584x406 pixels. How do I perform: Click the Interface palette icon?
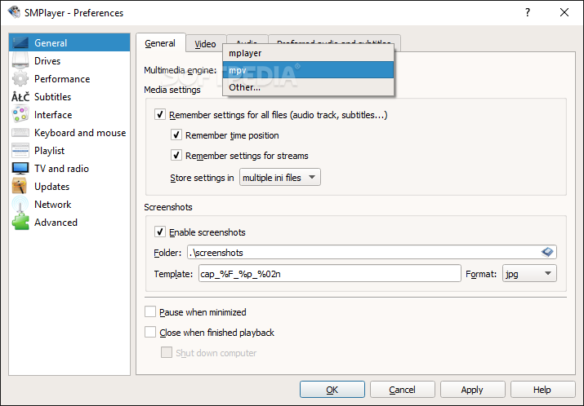(20, 114)
